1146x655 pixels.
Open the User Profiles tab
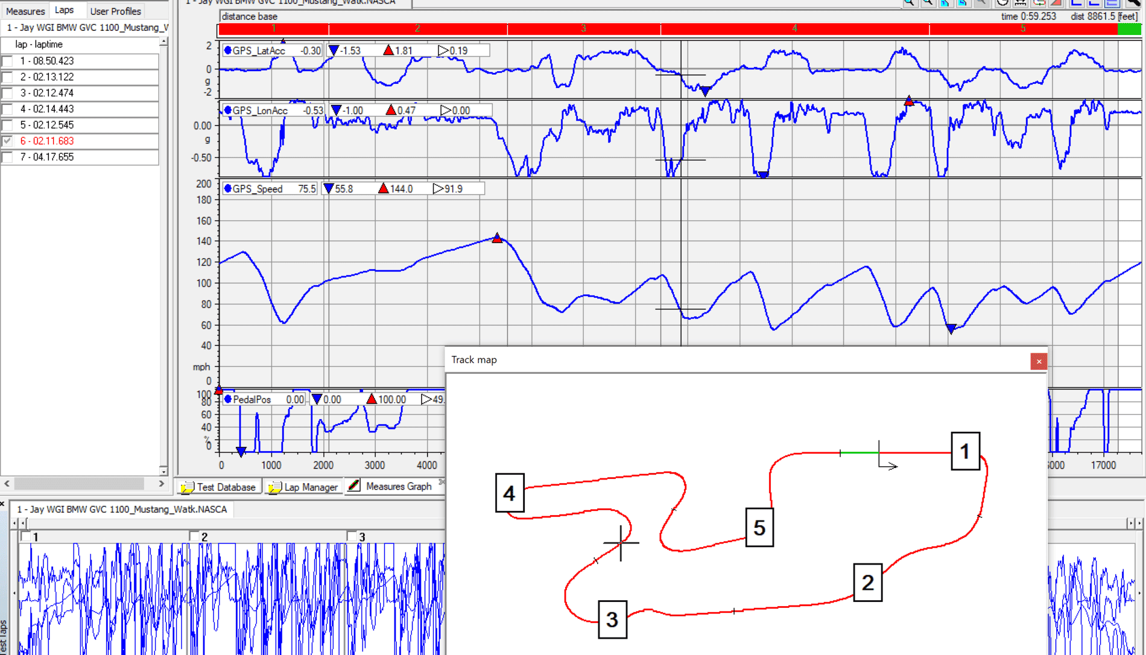115,11
